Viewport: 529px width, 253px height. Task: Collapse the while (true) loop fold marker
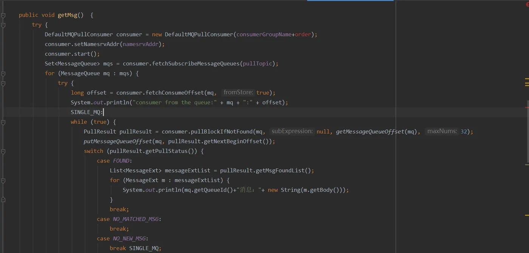[x=3, y=123]
